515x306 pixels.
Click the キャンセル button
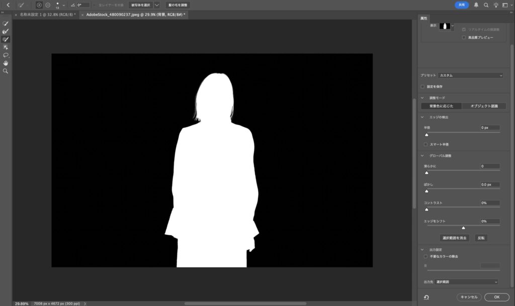[469, 297]
